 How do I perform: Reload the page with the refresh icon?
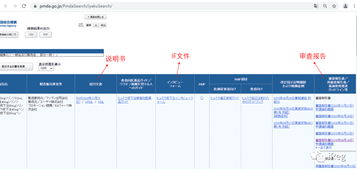(24, 6)
